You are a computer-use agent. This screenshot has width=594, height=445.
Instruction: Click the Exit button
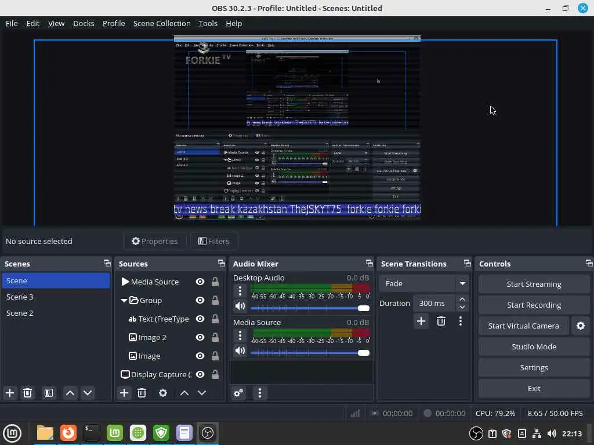(x=534, y=388)
